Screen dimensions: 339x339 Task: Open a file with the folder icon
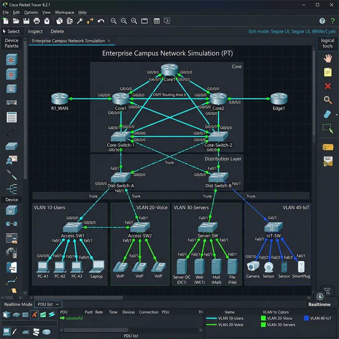pos(16,21)
